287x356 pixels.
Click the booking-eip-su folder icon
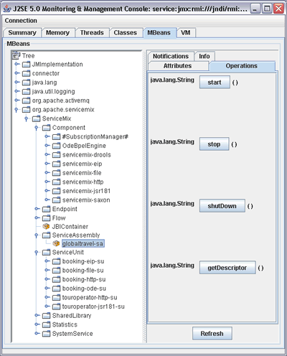(x=57, y=261)
